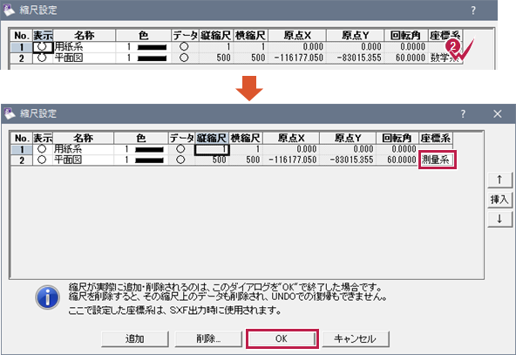The height and width of the screenshot is (355, 516).
Task: Click the up arrow move button
Action: pos(499,180)
